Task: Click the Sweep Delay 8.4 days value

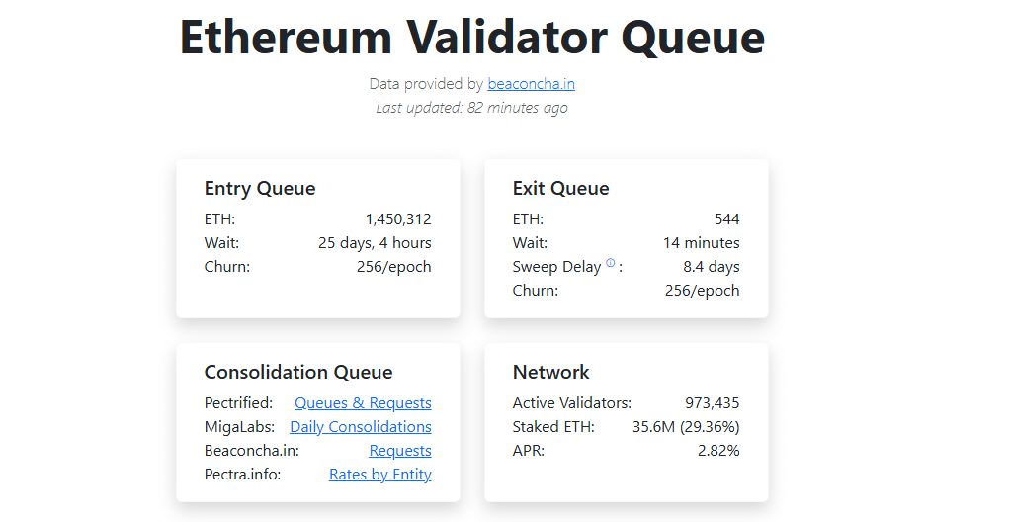Action: pyautogui.click(x=712, y=267)
